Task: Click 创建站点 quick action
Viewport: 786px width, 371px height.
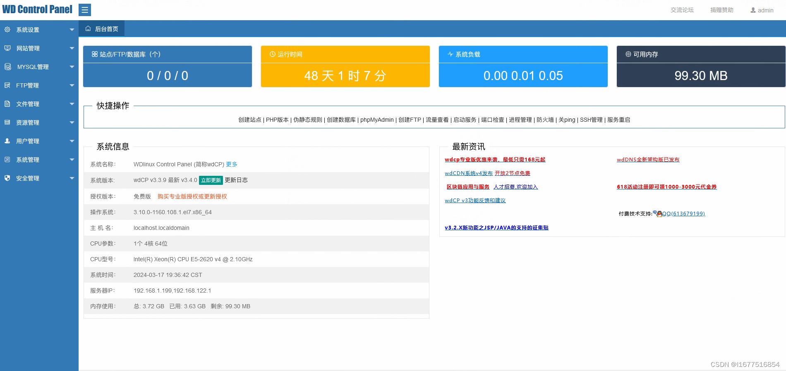Action: tap(250, 120)
